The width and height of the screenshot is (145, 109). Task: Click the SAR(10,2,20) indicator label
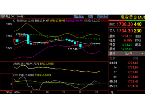point(92,21)
